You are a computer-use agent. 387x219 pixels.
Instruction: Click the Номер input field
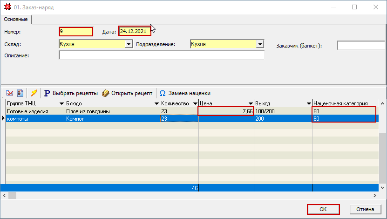point(76,32)
